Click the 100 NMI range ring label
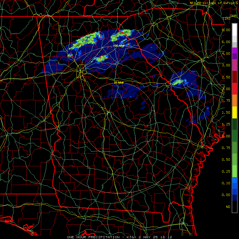This screenshot has height=239, width=239. click(119, 46)
